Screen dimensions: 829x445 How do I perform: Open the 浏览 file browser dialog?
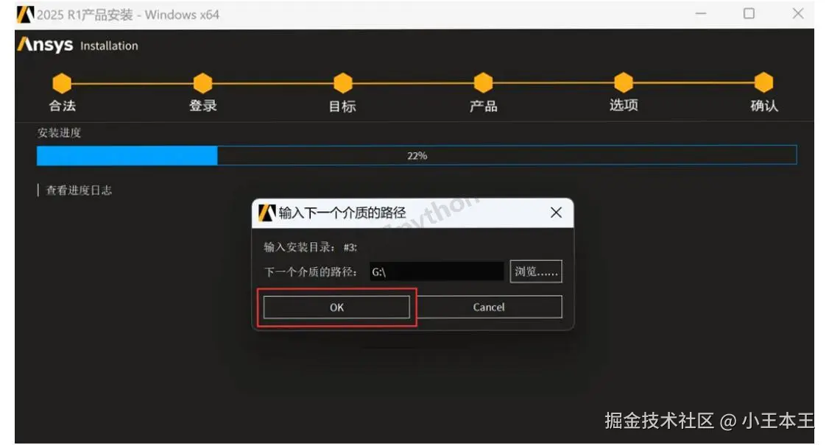(535, 271)
